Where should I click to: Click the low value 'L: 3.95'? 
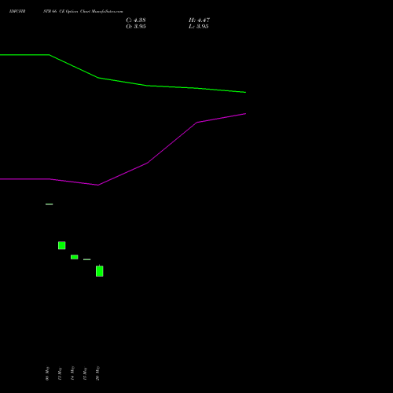click(x=199, y=27)
